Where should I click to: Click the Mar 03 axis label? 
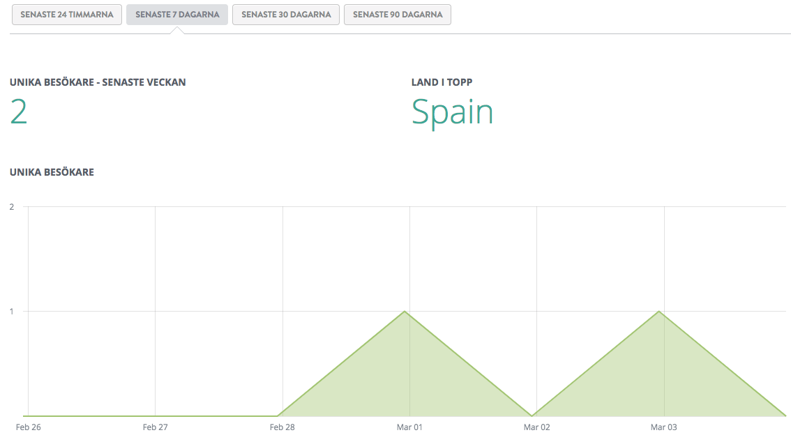(664, 427)
